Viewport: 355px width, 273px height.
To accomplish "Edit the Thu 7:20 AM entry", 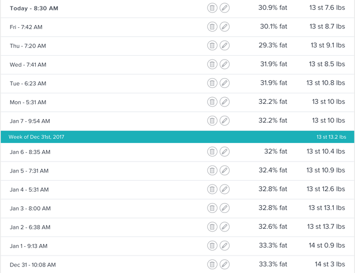I will coord(225,46).
